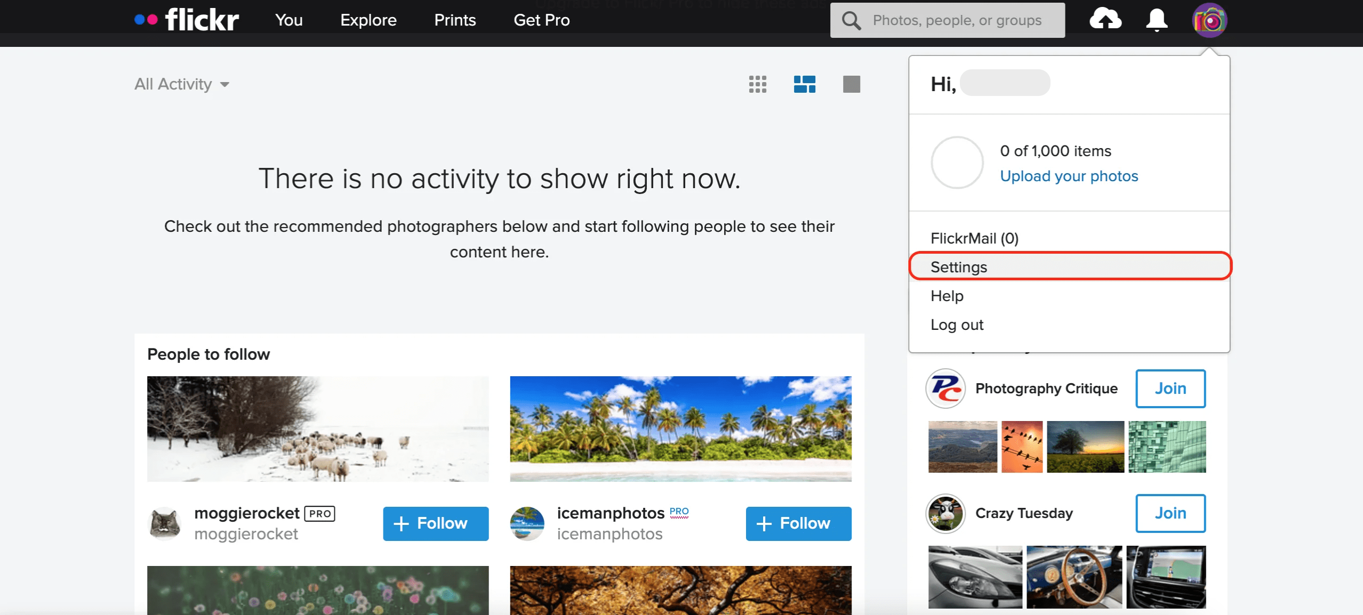1363x615 pixels.
Task: Open the upload cloud icon
Action: [x=1105, y=20]
